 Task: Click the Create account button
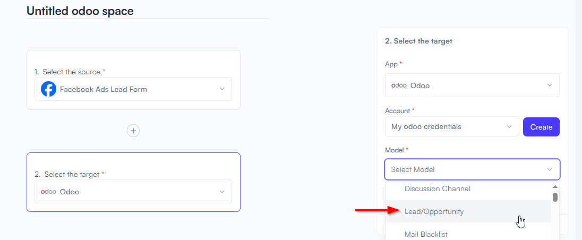point(541,127)
